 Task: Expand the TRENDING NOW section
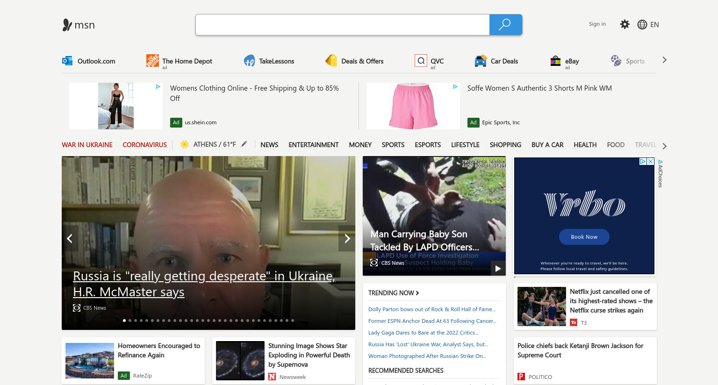[x=394, y=293]
